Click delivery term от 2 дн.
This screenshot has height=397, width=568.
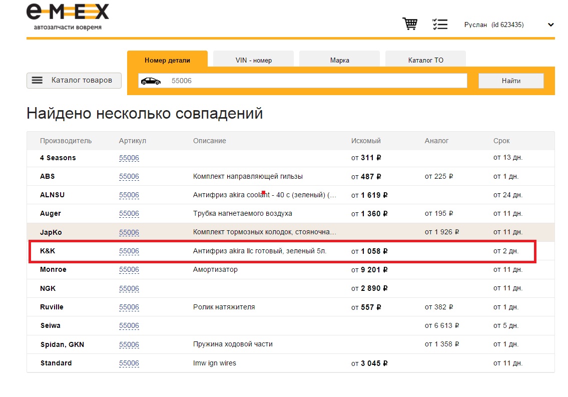(505, 251)
